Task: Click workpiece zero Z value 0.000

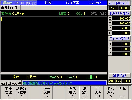Action: click(121, 54)
